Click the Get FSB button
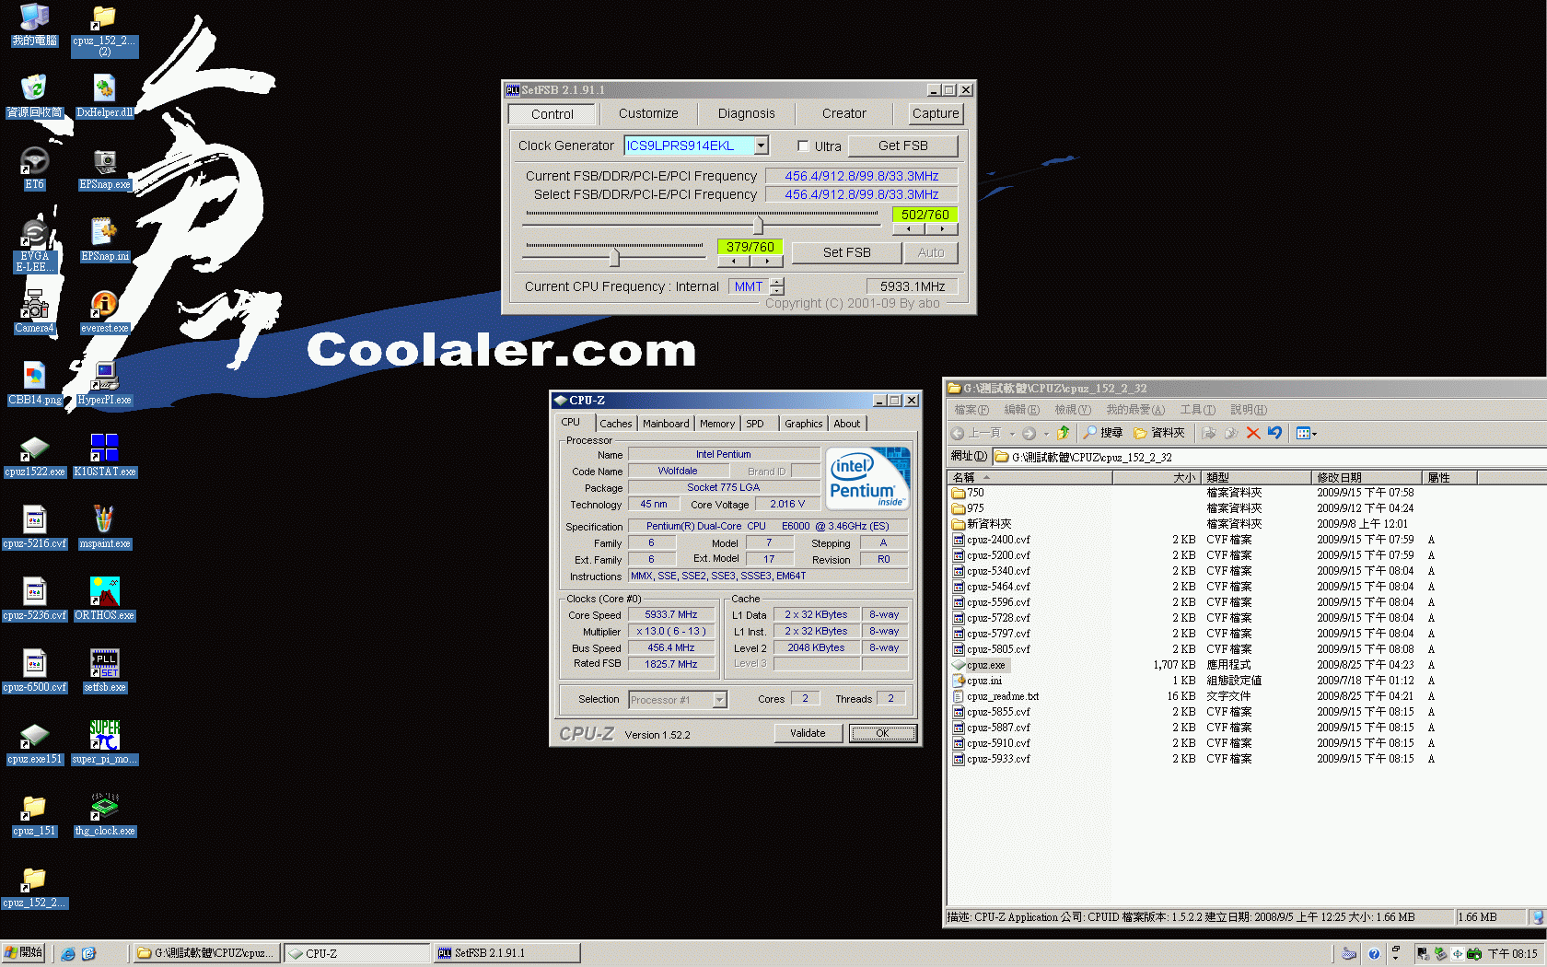Image resolution: width=1547 pixels, height=967 pixels. click(902, 146)
